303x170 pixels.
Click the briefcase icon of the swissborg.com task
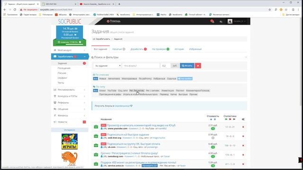96,154
